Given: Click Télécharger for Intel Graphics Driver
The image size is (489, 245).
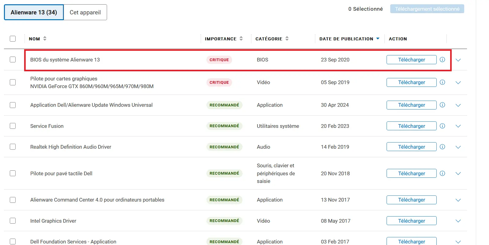Looking at the screenshot, I should [x=411, y=221].
